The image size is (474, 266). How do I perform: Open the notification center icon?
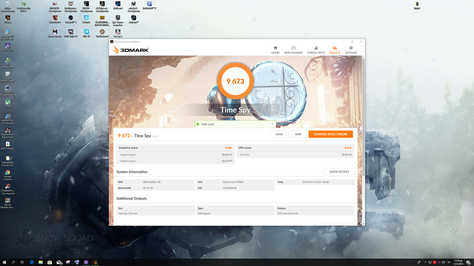468,262
